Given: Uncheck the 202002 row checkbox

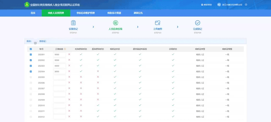Looking at the screenshot, I should point(31,60).
